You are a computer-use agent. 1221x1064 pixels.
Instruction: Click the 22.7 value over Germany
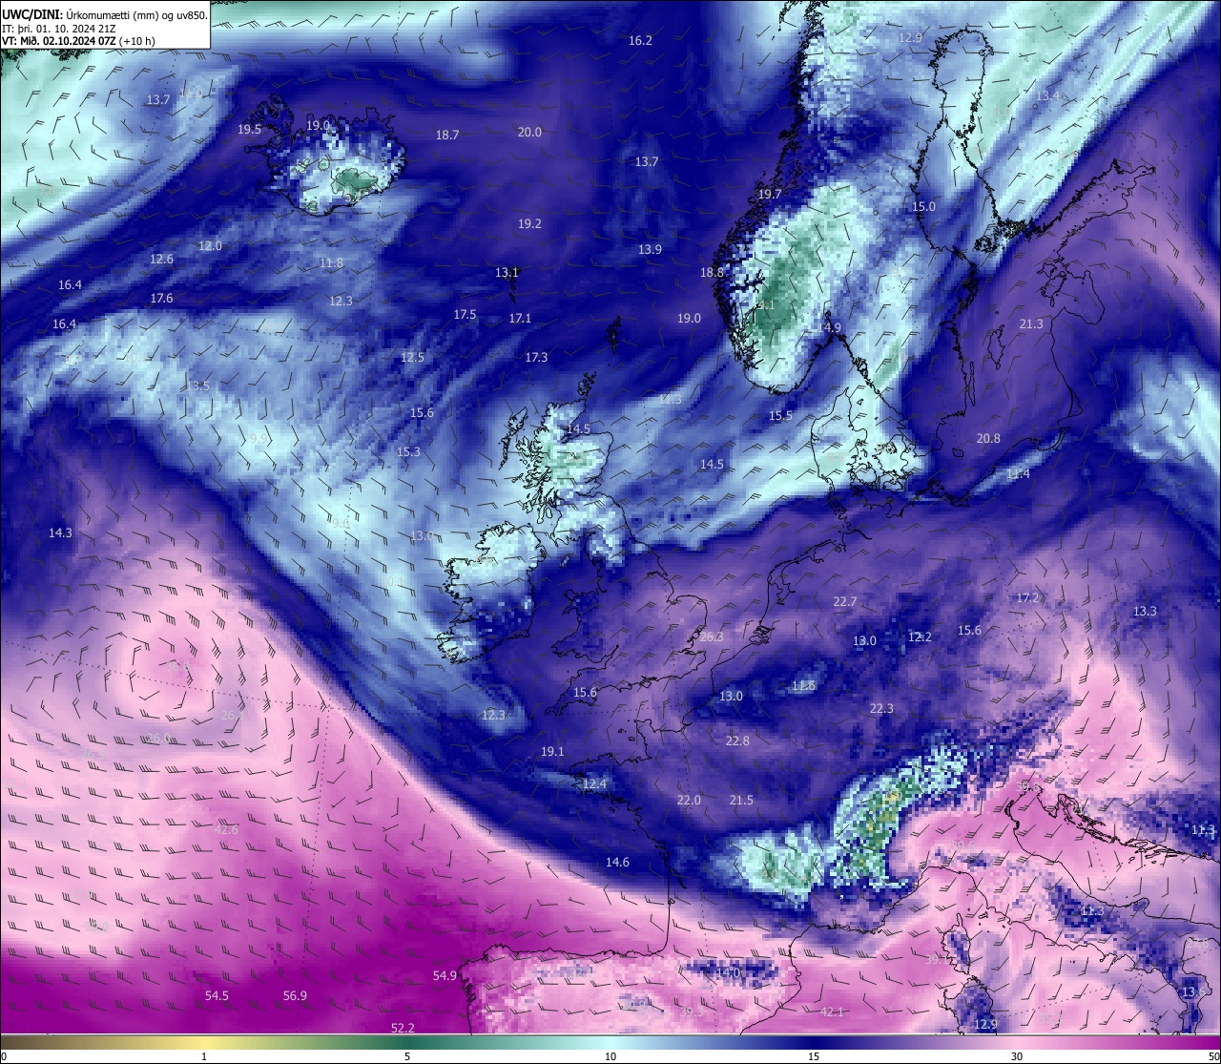[845, 602]
